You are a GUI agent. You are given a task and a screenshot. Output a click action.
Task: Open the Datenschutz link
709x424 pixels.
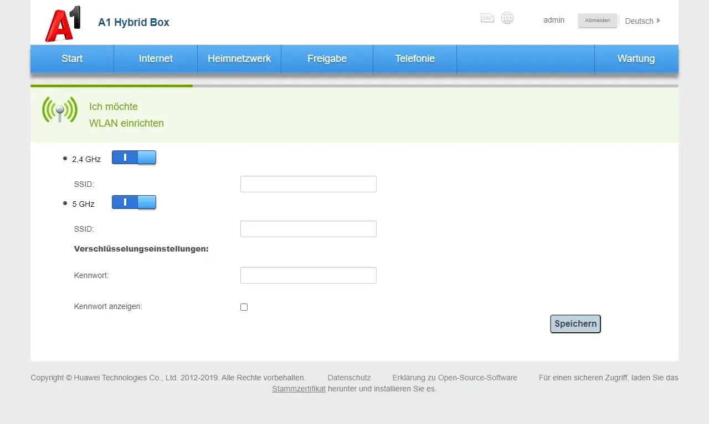point(349,378)
